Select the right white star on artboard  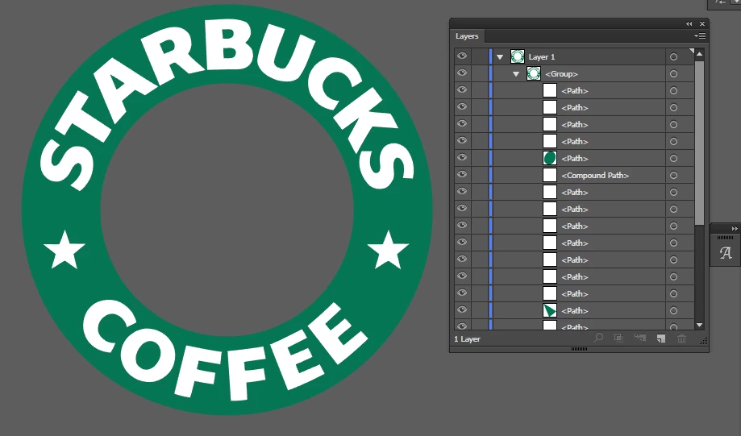(389, 250)
